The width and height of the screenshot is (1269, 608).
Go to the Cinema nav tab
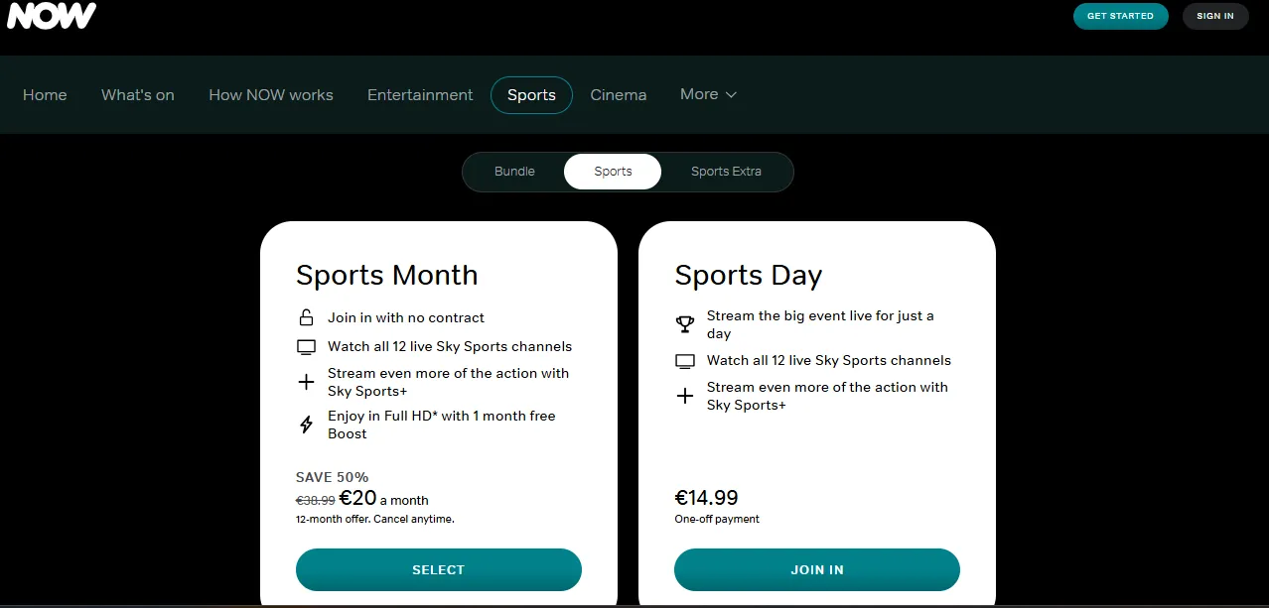tap(618, 95)
